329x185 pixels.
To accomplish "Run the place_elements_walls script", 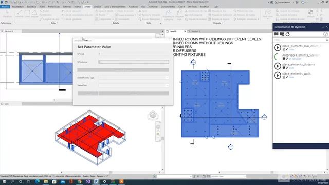I will pos(278,76).
